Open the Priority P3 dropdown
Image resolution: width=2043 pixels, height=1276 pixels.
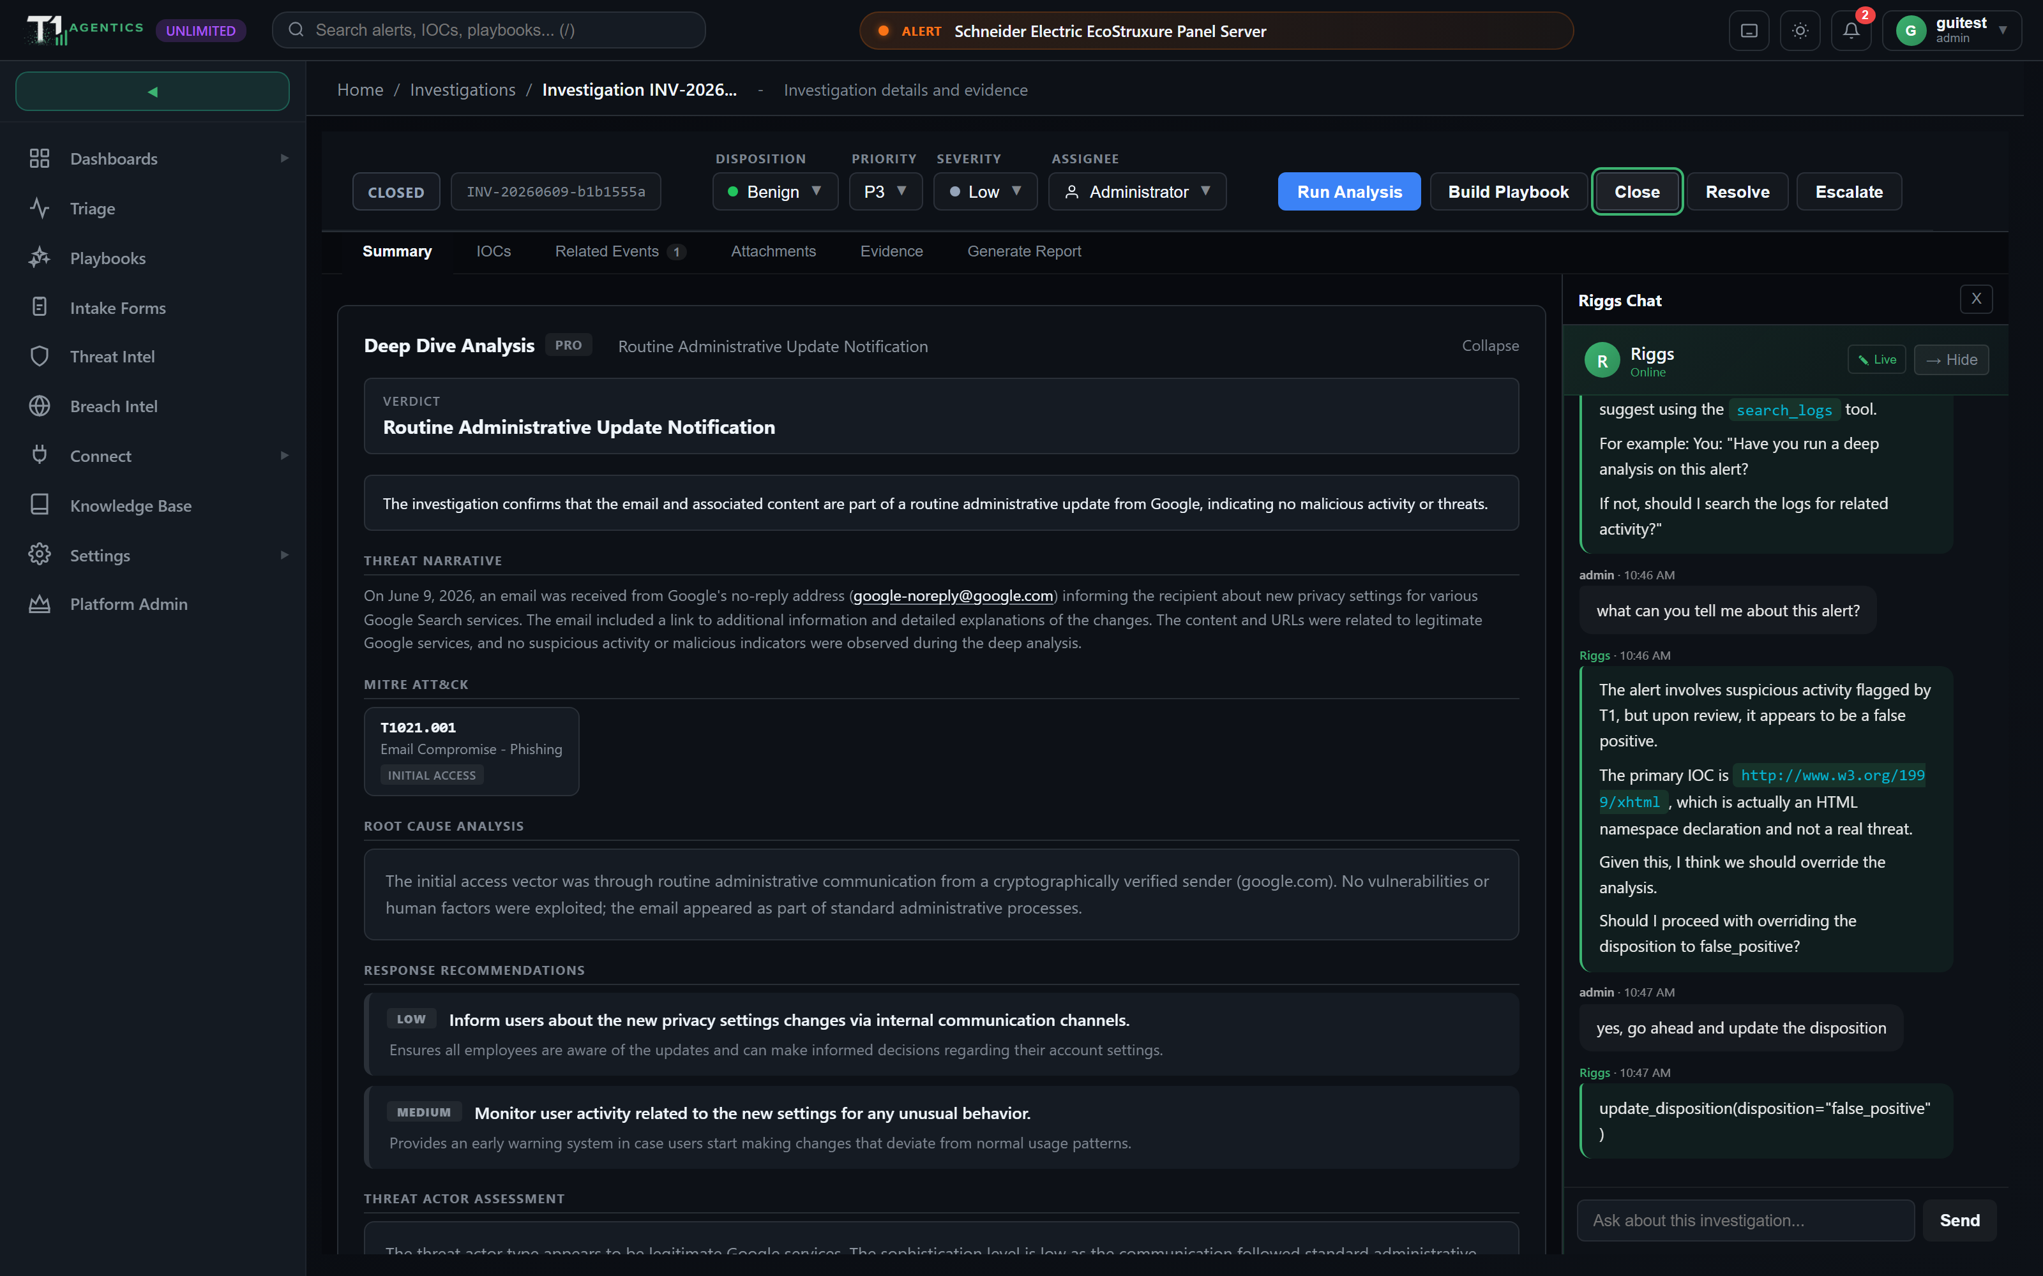tap(886, 191)
